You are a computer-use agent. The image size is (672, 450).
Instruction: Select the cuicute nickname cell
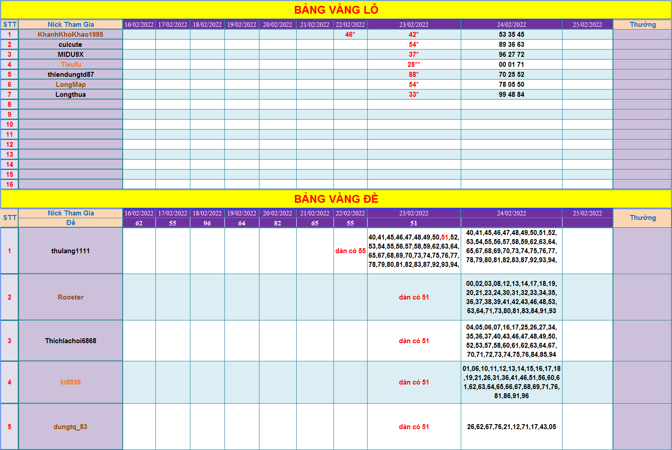[70, 45]
